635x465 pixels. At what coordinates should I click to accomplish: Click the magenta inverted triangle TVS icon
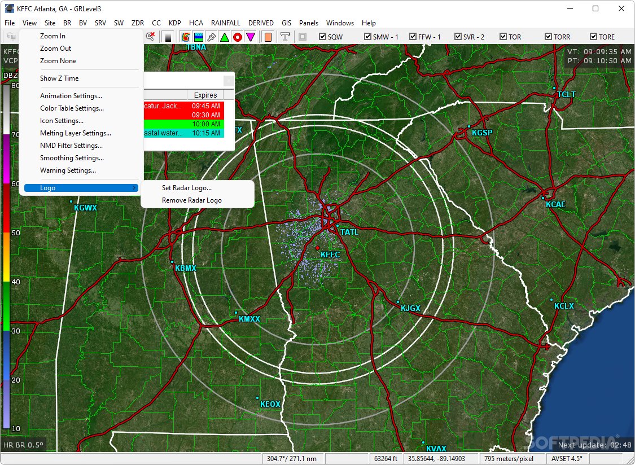(250, 37)
